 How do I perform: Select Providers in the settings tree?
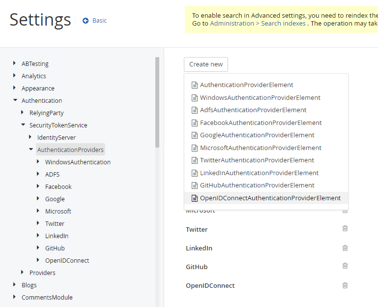42,273
